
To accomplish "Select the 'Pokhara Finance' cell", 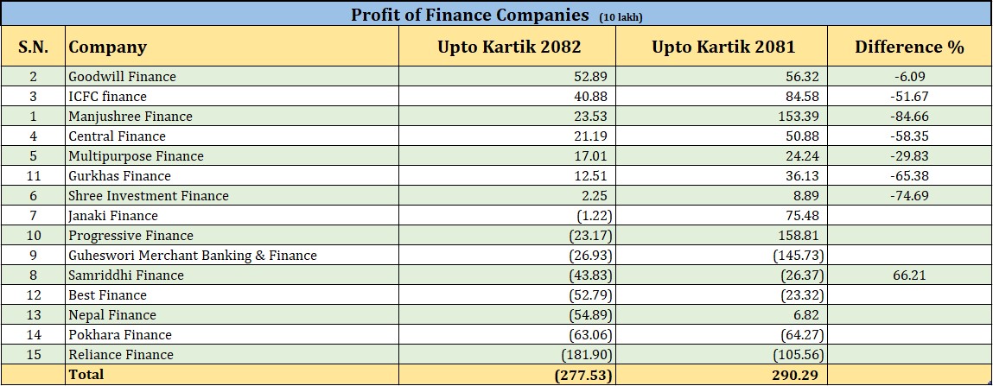I will (x=120, y=335).
